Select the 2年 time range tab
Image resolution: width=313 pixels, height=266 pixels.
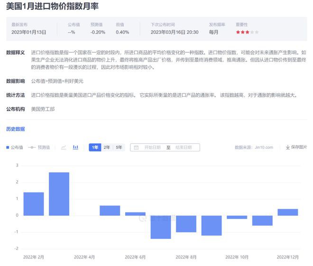point(107,147)
